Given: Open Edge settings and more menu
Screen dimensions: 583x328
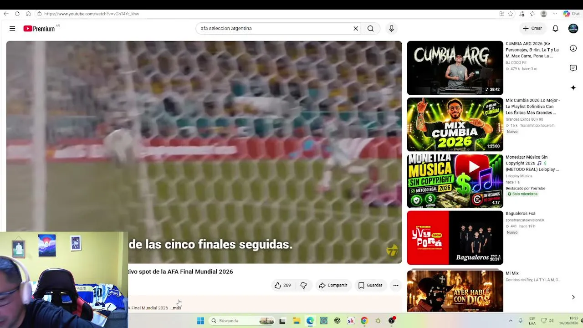Looking at the screenshot, I should [x=555, y=14].
